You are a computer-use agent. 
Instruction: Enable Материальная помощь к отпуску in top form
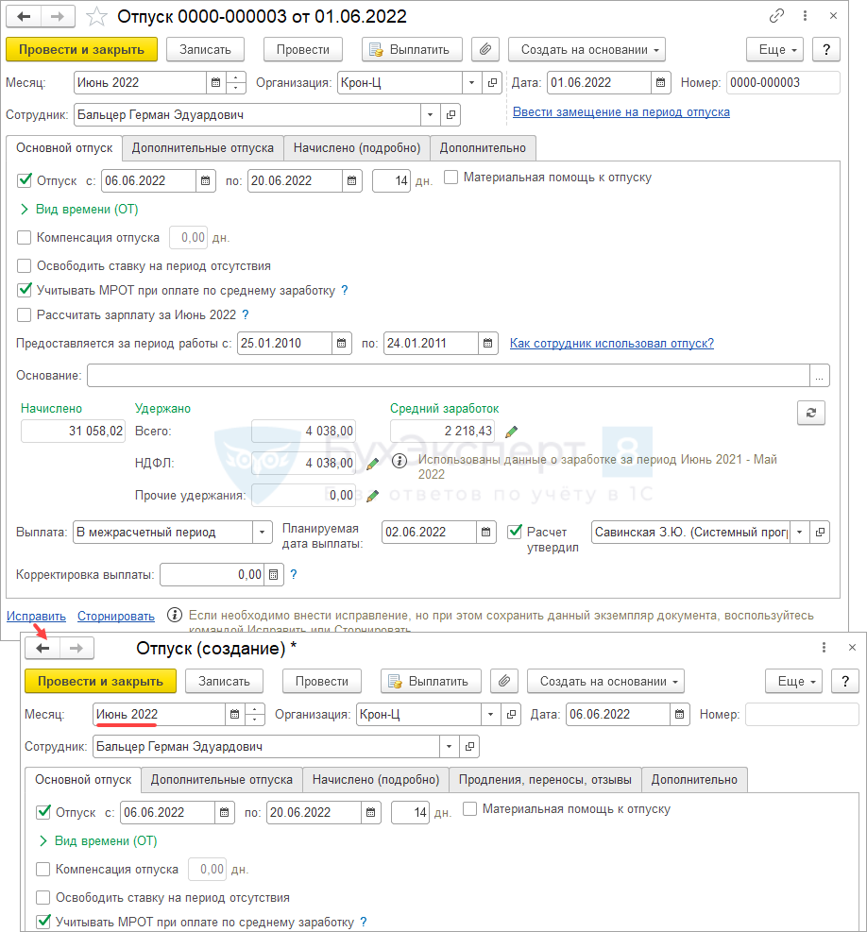pos(451,178)
